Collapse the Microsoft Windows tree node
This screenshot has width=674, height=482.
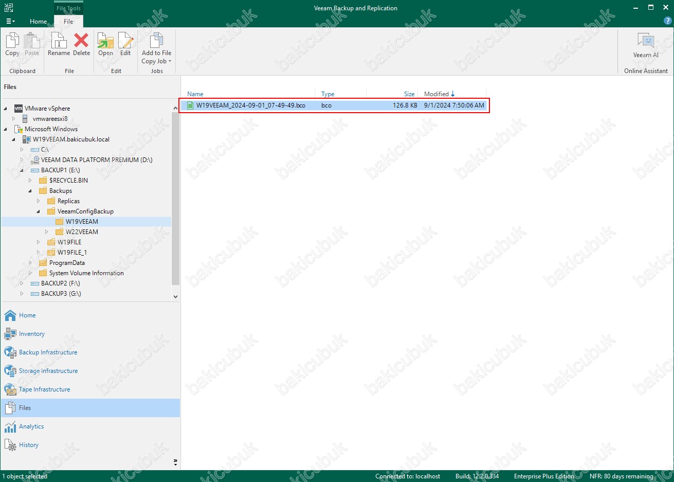point(6,129)
